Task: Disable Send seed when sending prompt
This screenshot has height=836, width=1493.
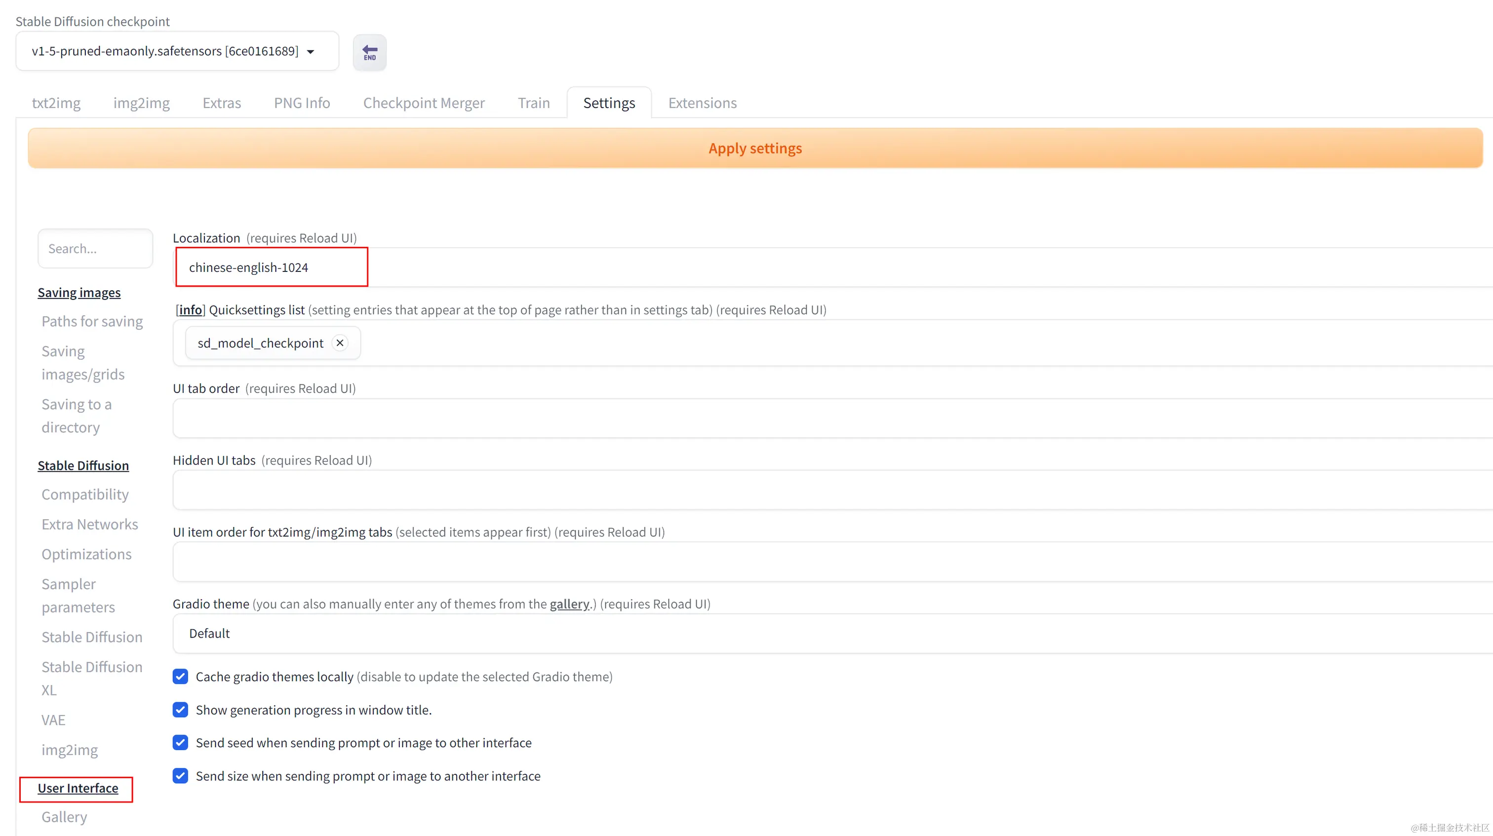Action: click(x=180, y=743)
